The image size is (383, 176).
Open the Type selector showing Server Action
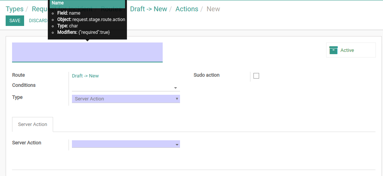click(x=126, y=99)
